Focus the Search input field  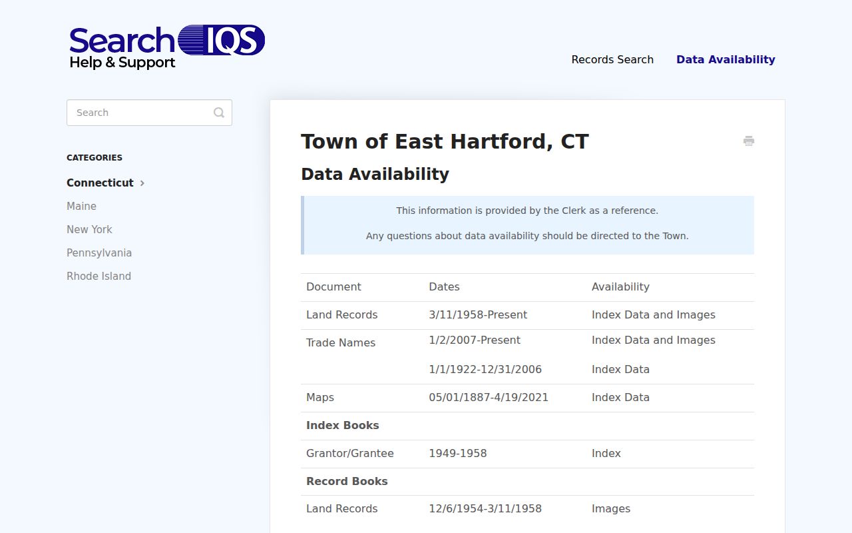pyautogui.click(x=149, y=113)
